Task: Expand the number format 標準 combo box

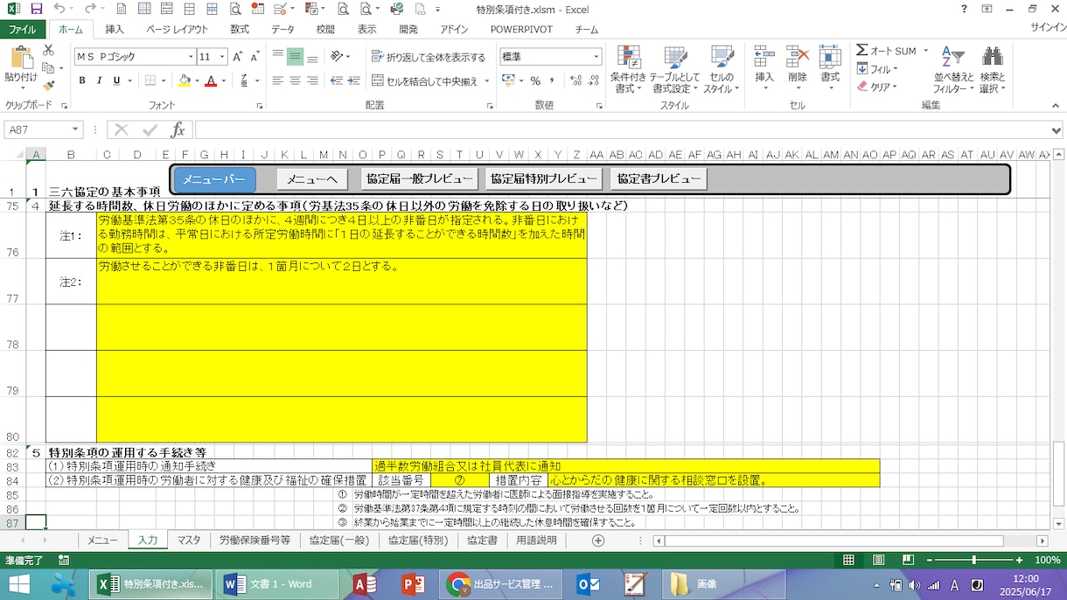Action: (596, 57)
